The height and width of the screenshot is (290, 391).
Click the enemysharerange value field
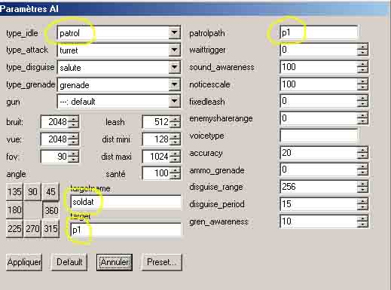tap(318, 118)
